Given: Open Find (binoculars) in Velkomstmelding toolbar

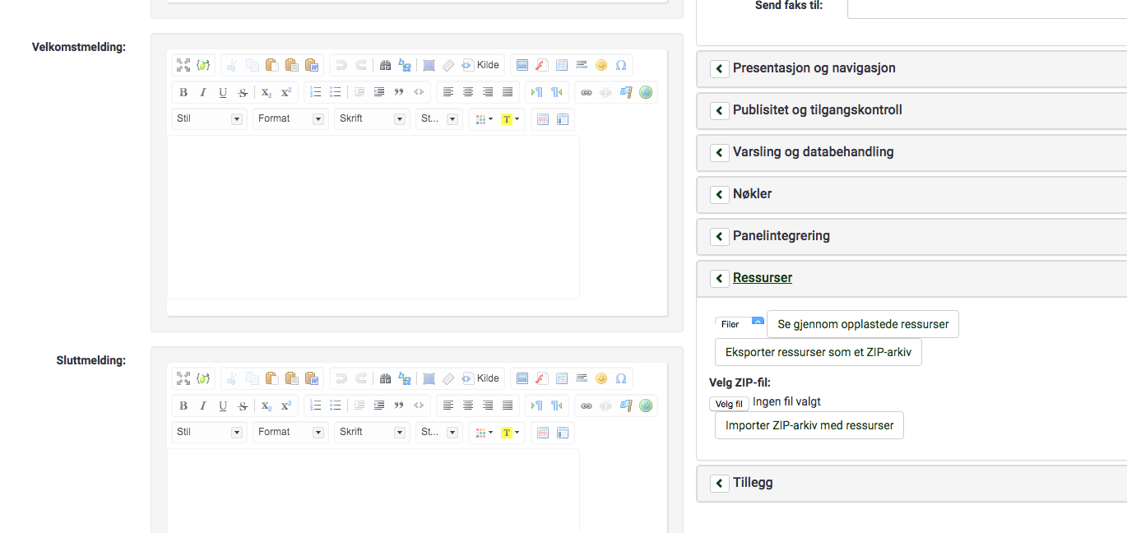Looking at the screenshot, I should click(x=384, y=65).
